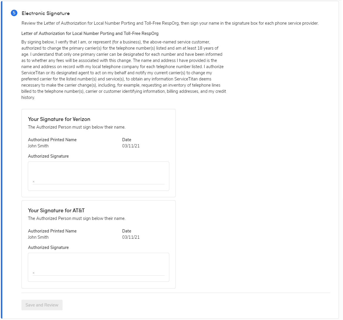
Task: Click the Electronic Signature heading
Action: pyautogui.click(x=45, y=13)
